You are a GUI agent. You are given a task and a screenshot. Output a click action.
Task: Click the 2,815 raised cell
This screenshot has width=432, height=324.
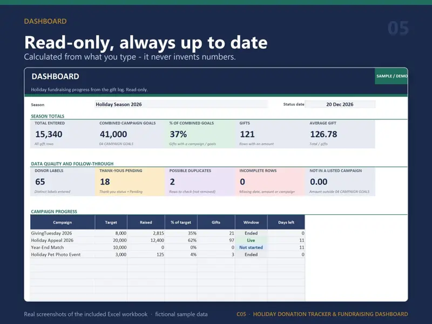tap(146, 233)
